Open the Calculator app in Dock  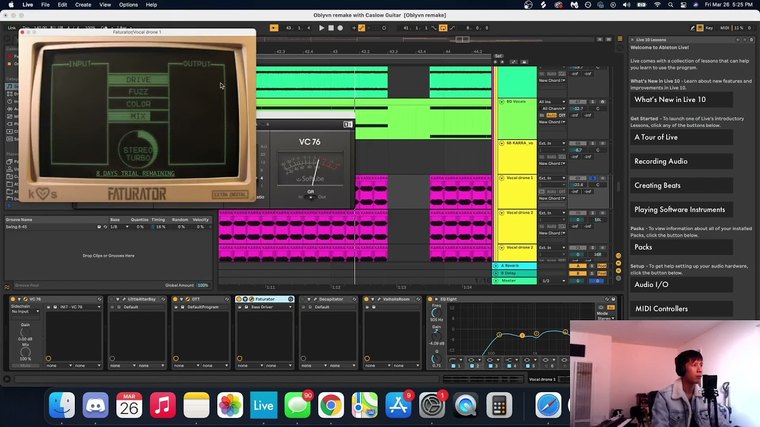click(x=499, y=406)
